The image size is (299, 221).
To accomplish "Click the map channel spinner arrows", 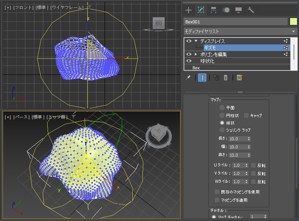I will [265, 216].
